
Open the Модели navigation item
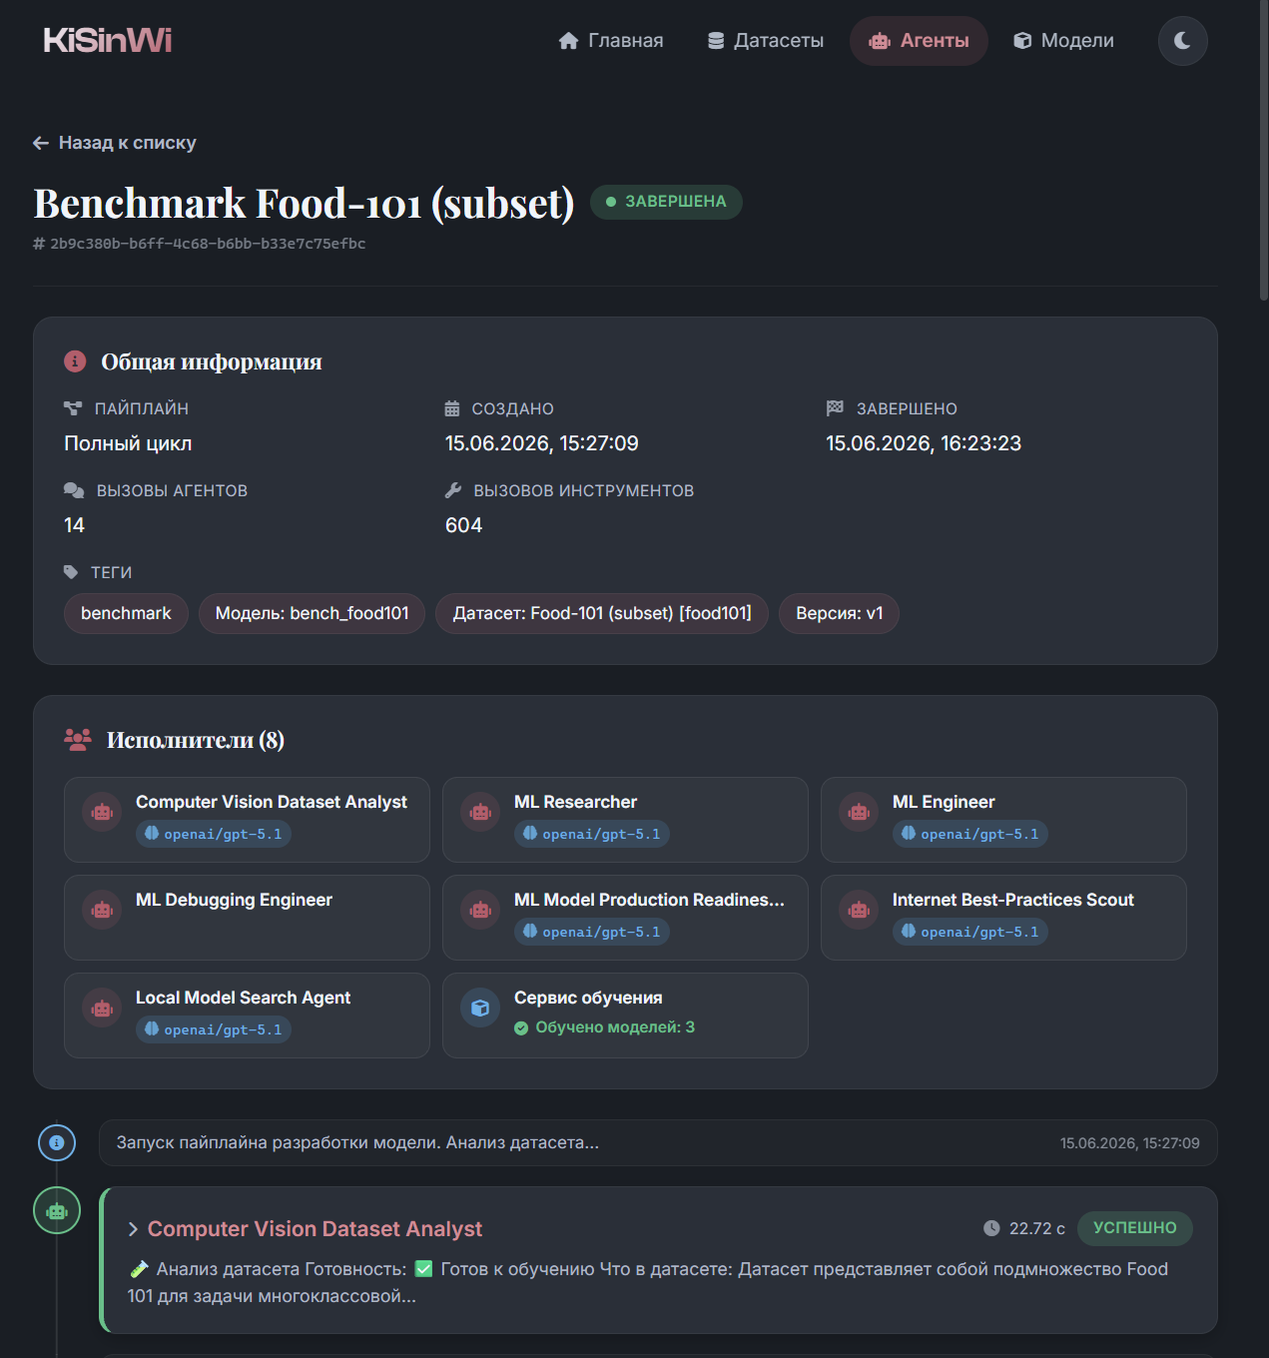coord(1064,41)
